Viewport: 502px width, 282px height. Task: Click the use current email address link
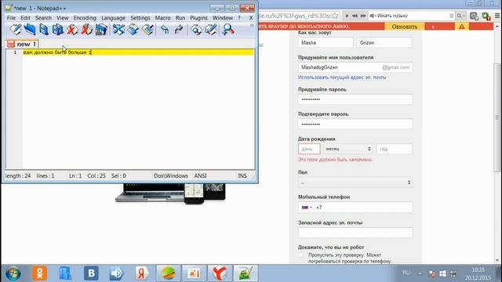(342, 78)
